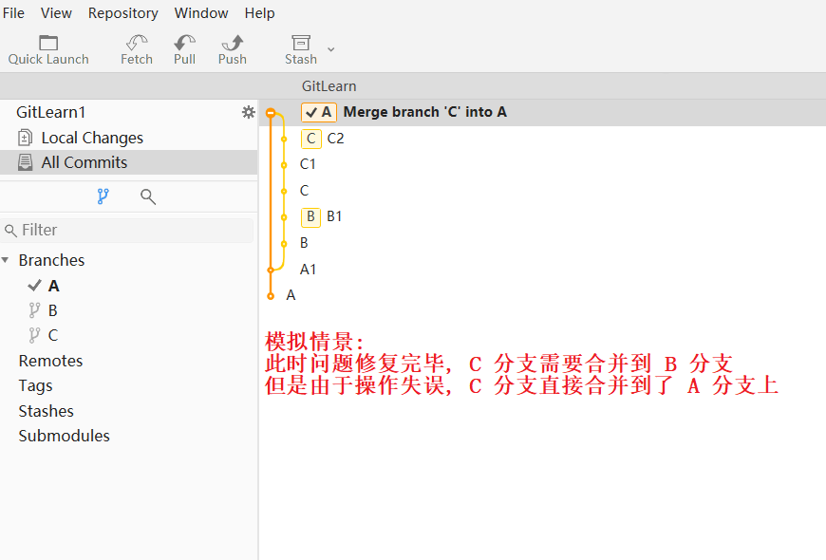Open repository settings via the gear icon

click(248, 111)
